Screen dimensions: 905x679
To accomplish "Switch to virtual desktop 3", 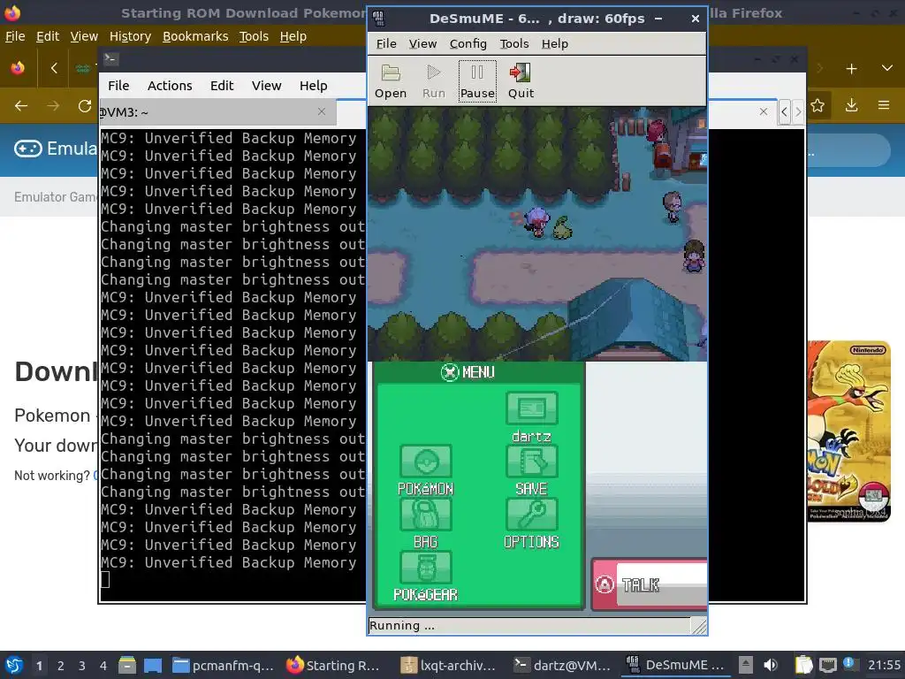I will (x=81, y=666).
